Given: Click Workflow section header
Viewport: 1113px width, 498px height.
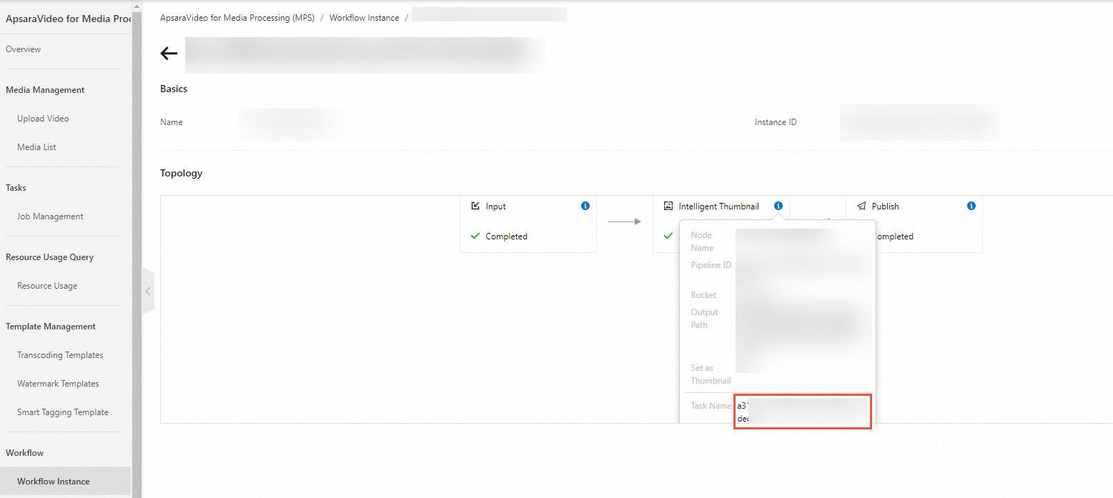Looking at the screenshot, I should point(24,453).
